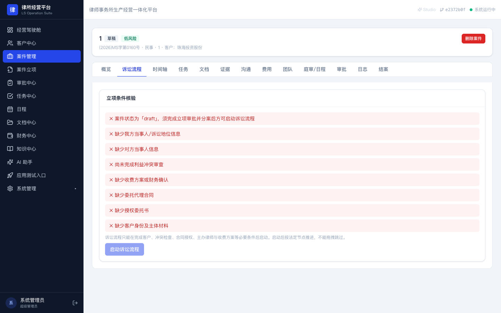The width and height of the screenshot is (501, 313).
Task: Click the 知识中心 book icon
Action: [x=10, y=149]
